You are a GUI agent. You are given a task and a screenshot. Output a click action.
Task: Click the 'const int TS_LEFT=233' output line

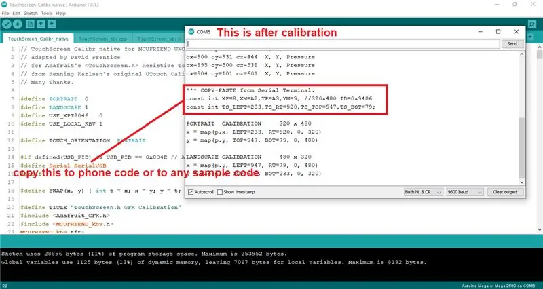tap(281, 107)
